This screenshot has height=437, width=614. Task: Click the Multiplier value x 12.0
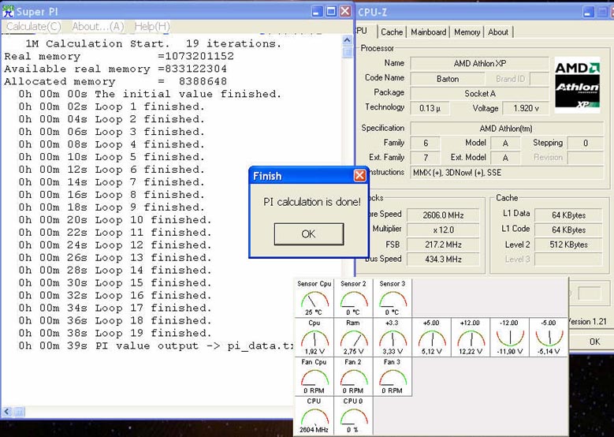point(443,230)
